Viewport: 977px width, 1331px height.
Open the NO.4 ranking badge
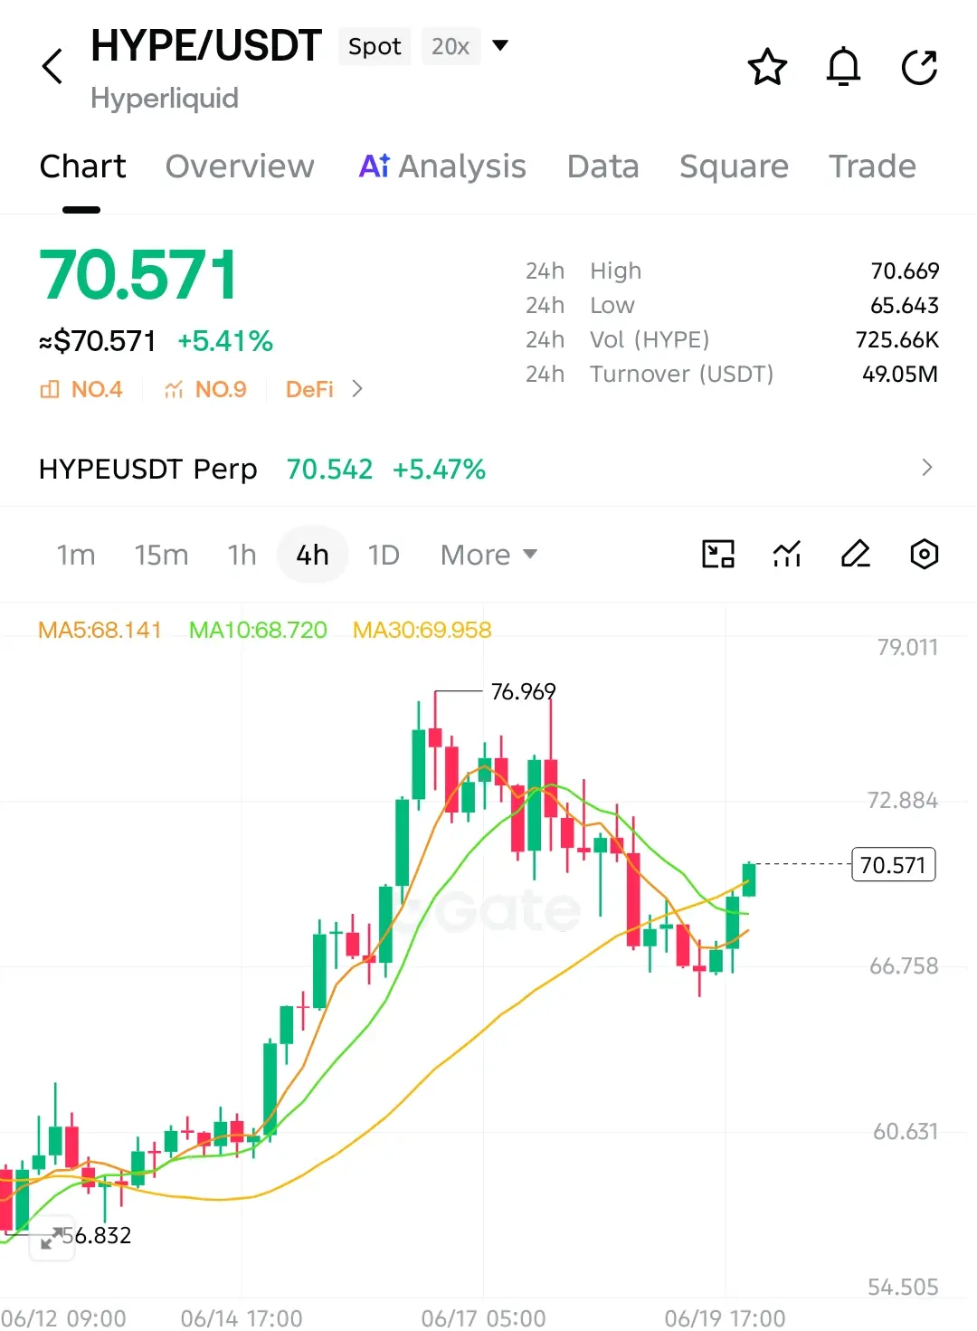(81, 389)
